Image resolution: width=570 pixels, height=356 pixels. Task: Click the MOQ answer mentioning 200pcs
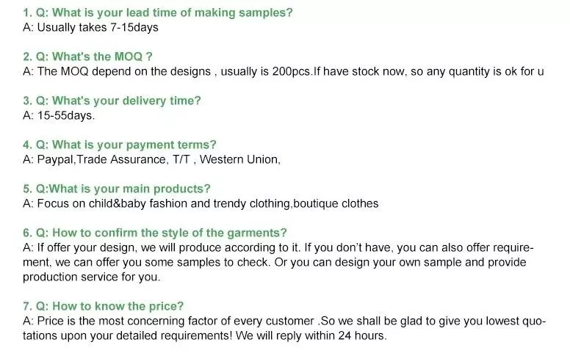coord(283,71)
